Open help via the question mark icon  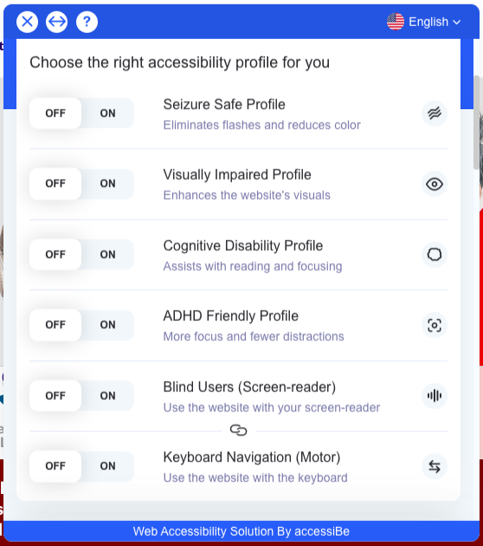[x=87, y=22]
